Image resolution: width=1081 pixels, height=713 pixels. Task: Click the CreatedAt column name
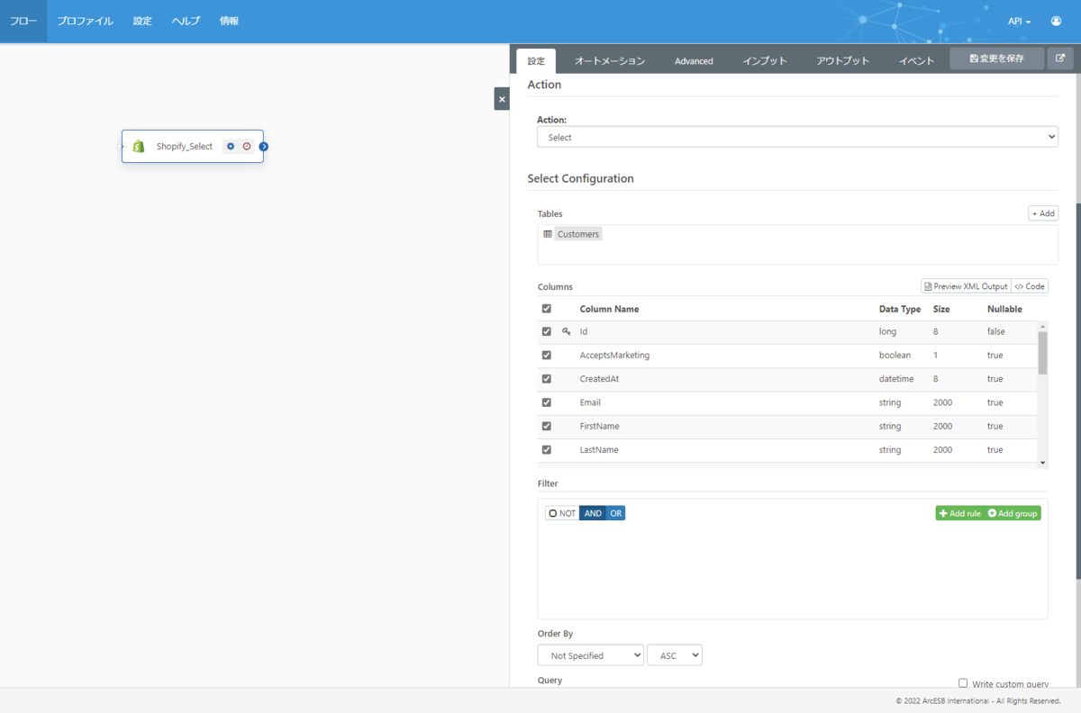[x=599, y=379]
